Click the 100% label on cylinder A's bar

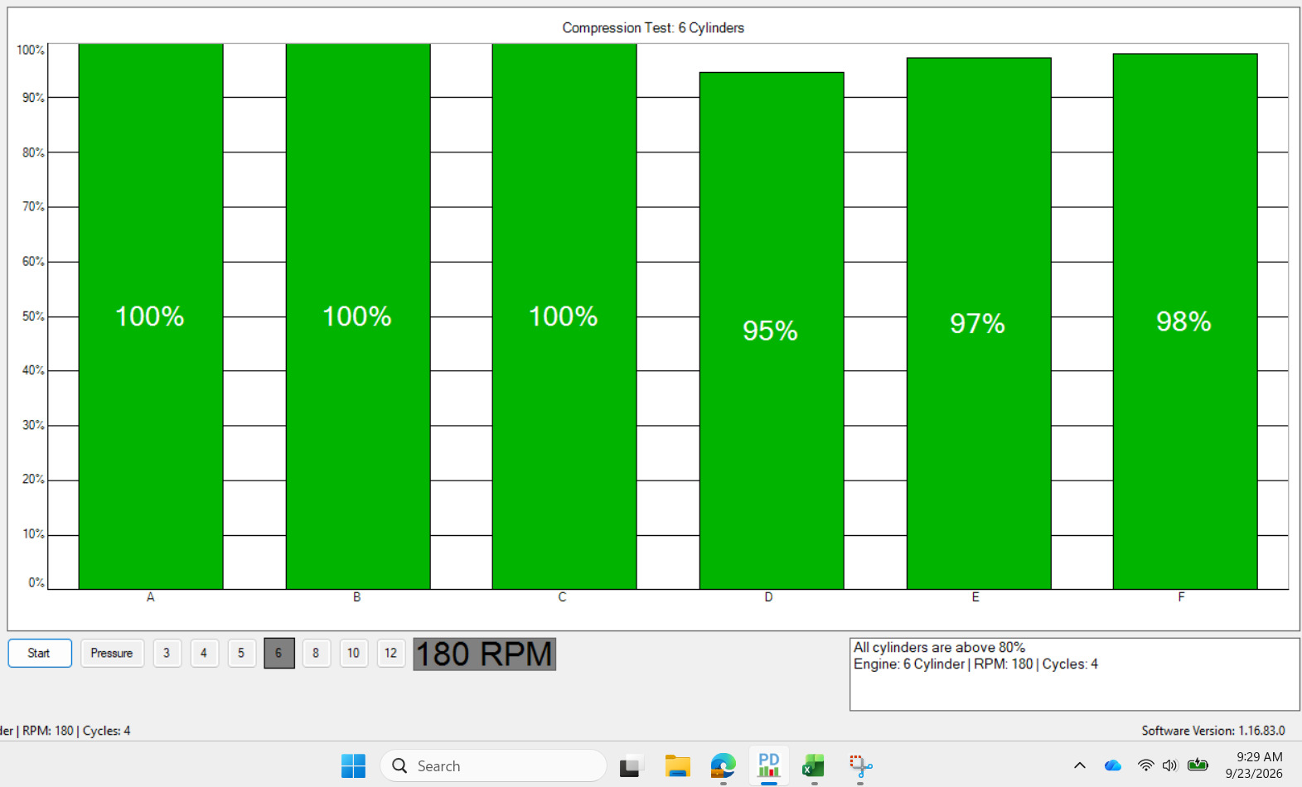(x=149, y=316)
